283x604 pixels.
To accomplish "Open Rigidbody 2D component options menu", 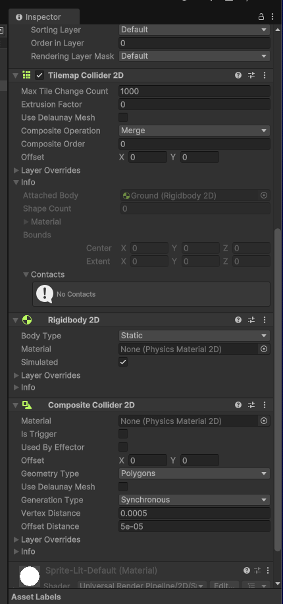I will [265, 320].
